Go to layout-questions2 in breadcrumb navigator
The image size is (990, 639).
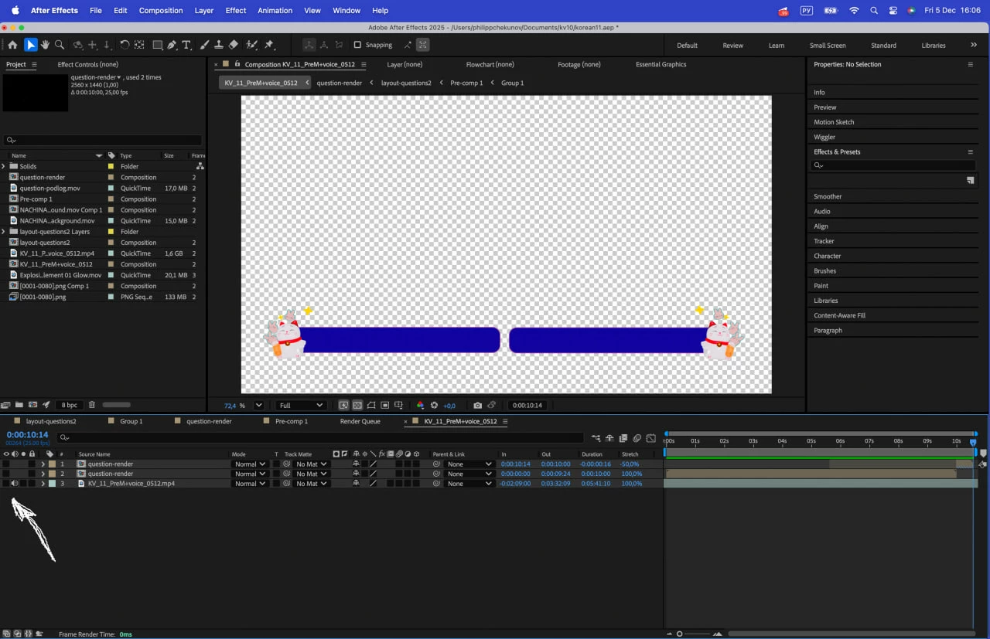[406, 83]
